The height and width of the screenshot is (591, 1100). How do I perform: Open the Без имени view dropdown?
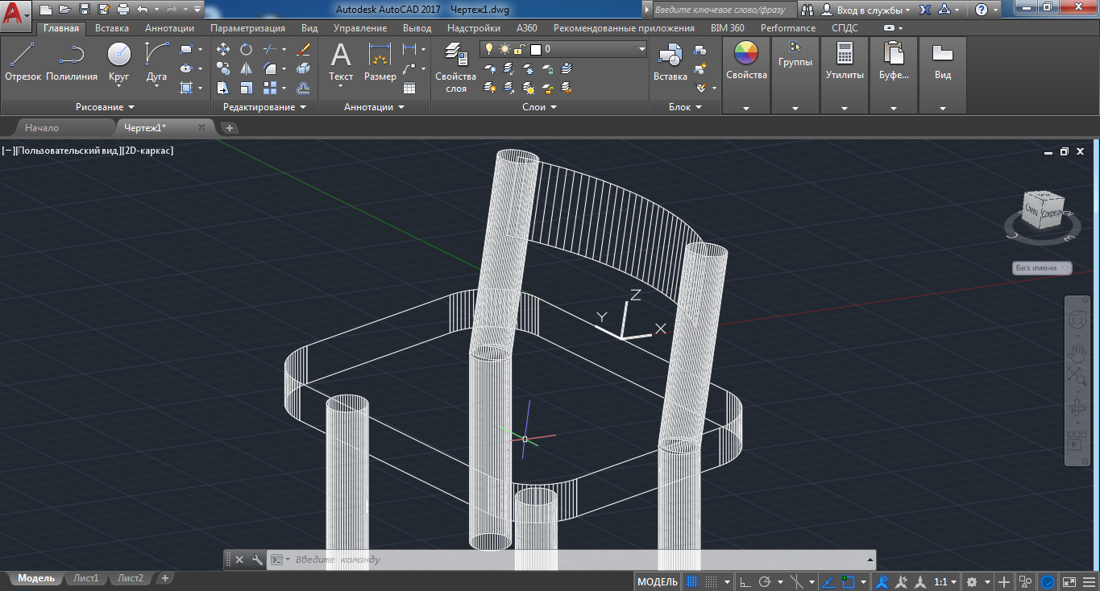tap(1042, 268)
